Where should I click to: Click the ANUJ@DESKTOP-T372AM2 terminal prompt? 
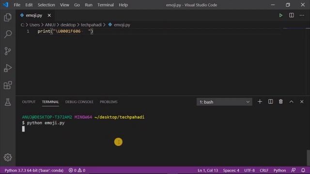coord(47,117)
